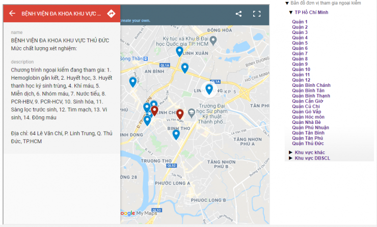Select the highlighted blue pin in the white circle
This screenshot has height=227, width=377.
click(209, 89)
